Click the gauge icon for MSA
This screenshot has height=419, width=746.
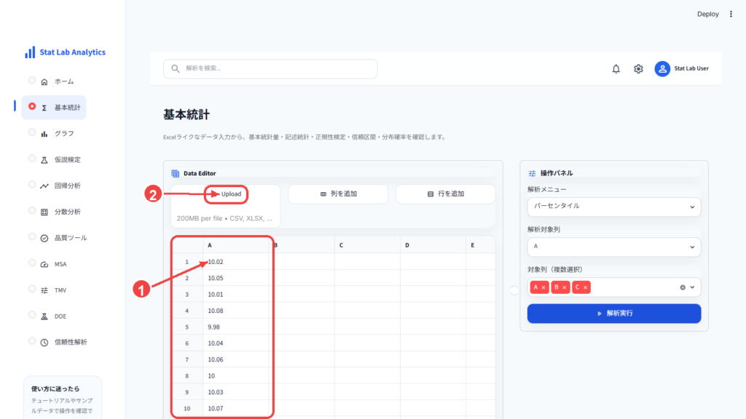coord(44,264)
